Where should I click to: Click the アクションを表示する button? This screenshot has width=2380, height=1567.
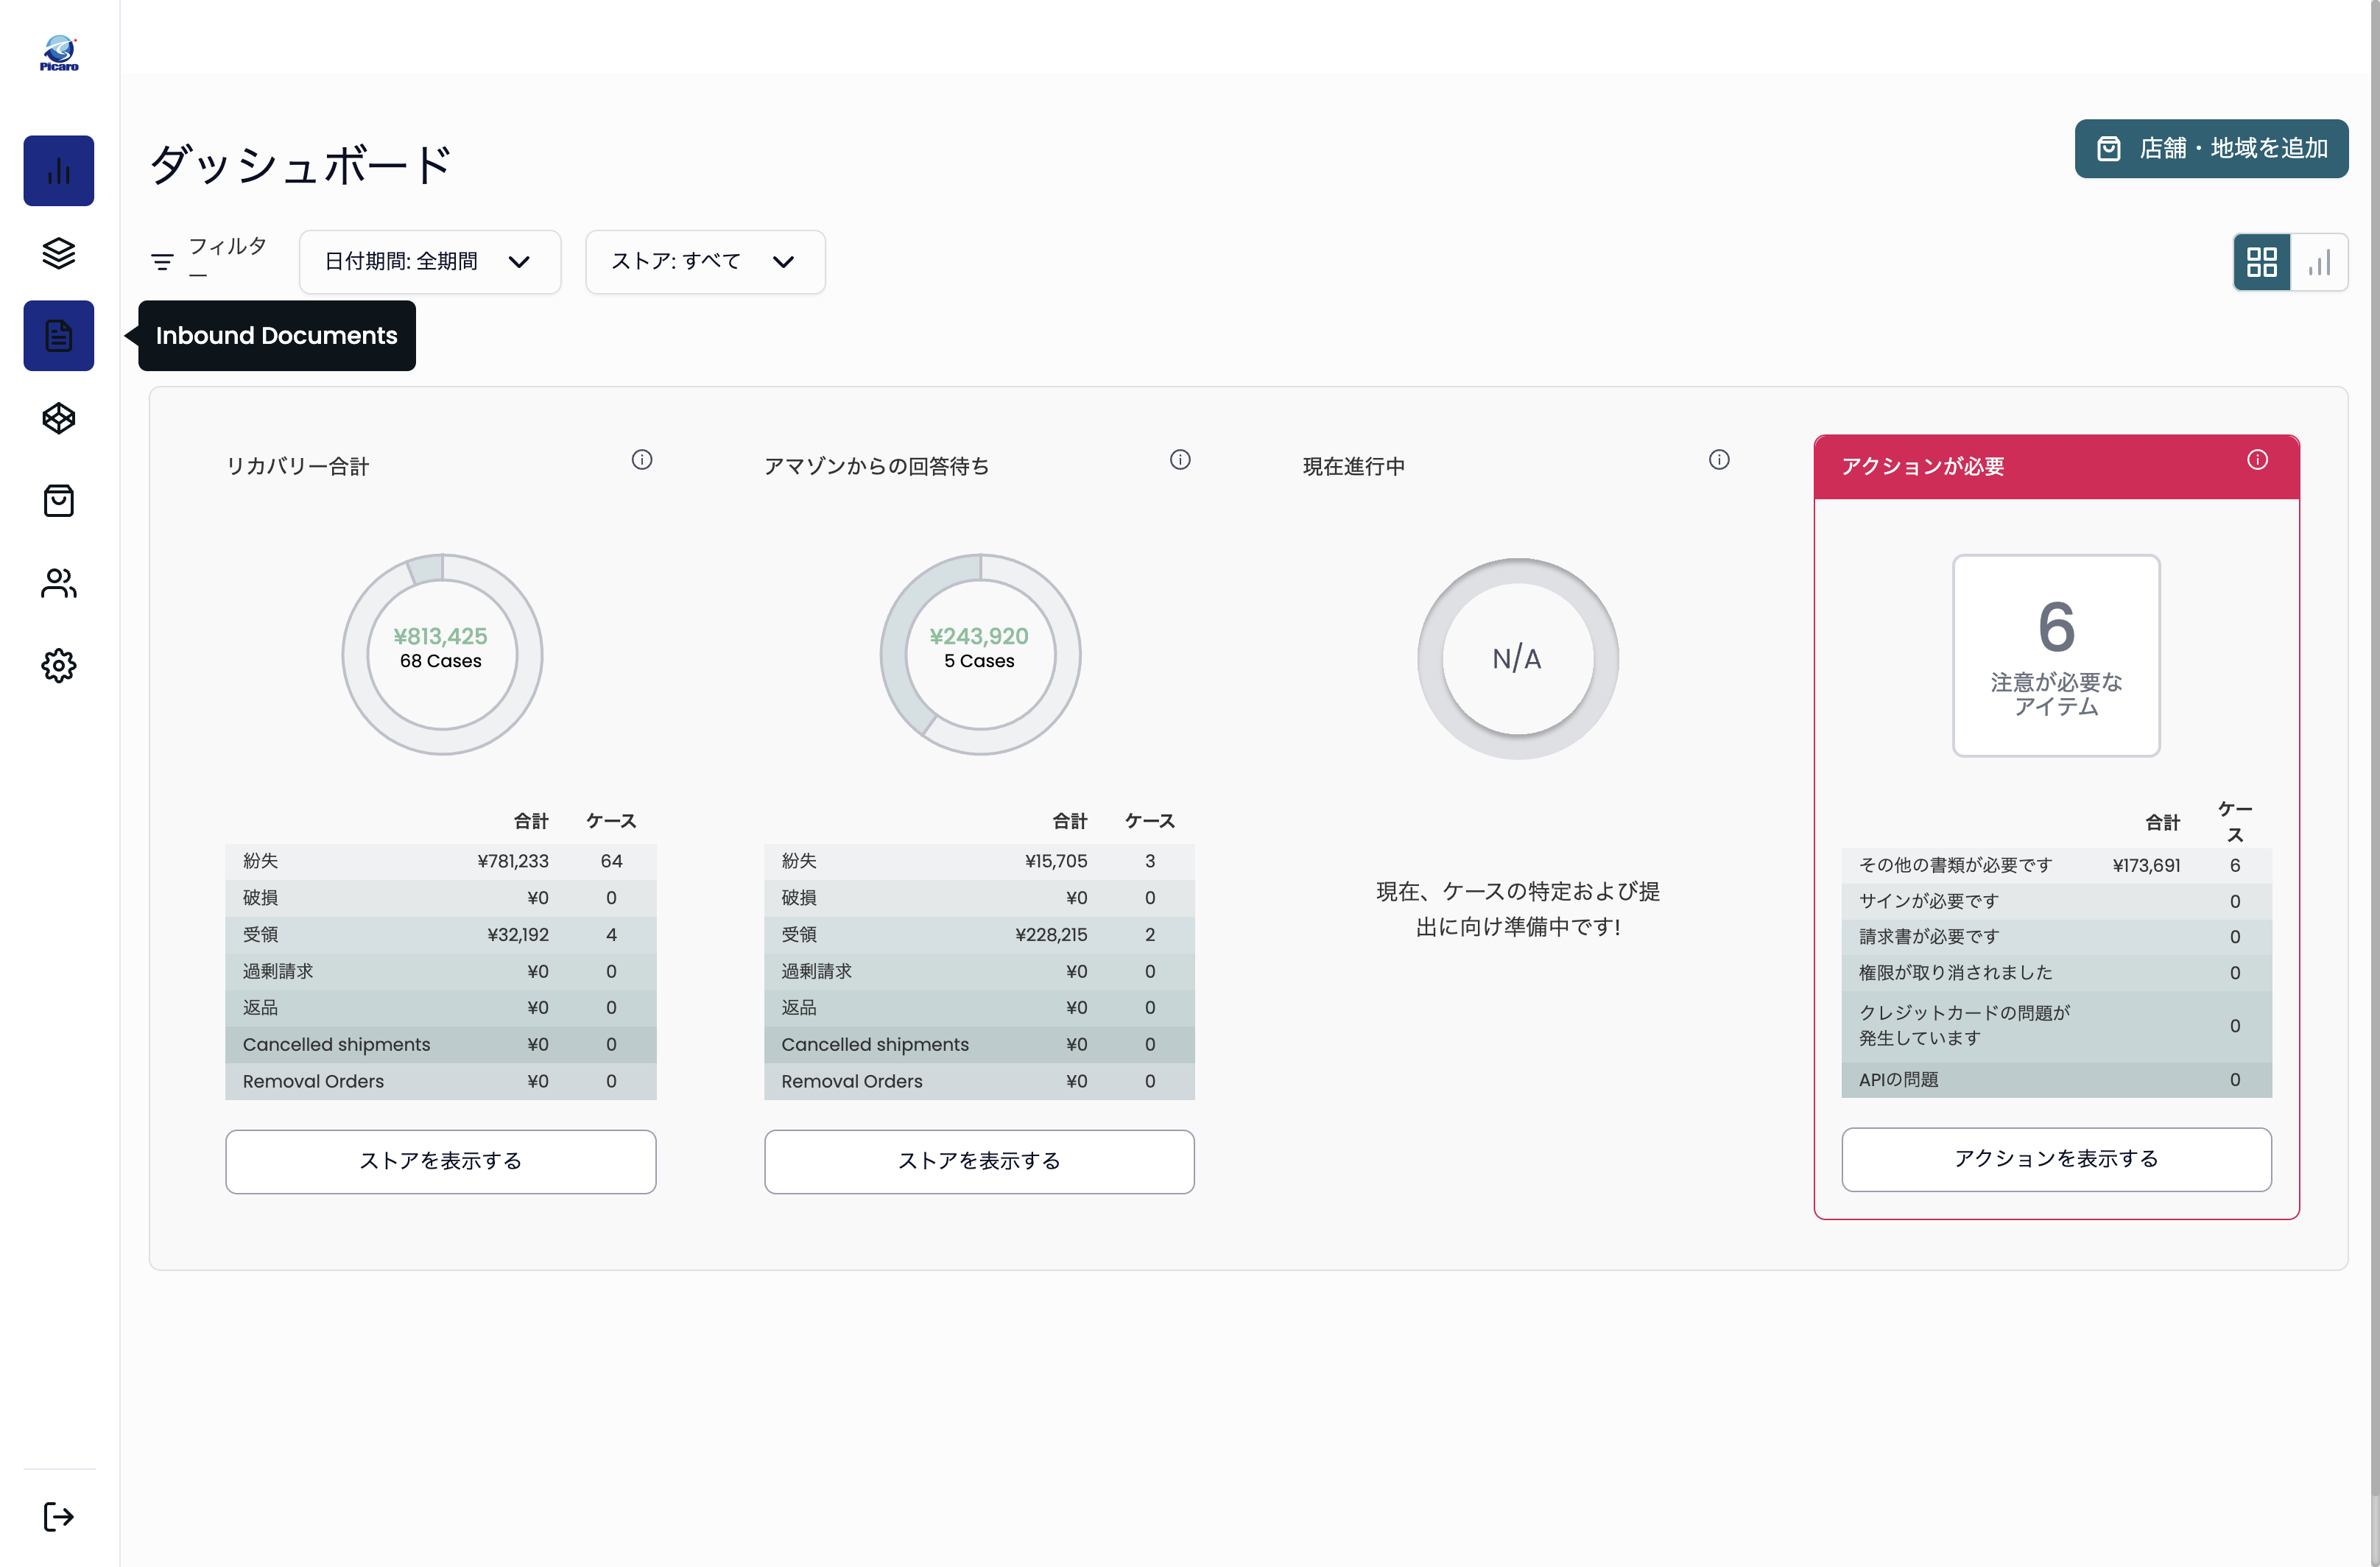pyautogui.click(x=2056, y=1159)
